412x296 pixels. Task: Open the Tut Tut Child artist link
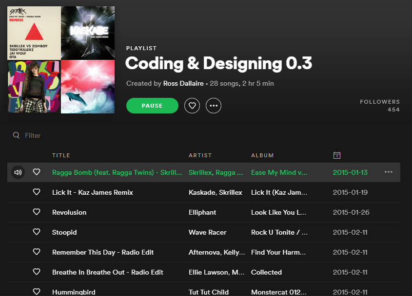[x=209, y=292]
